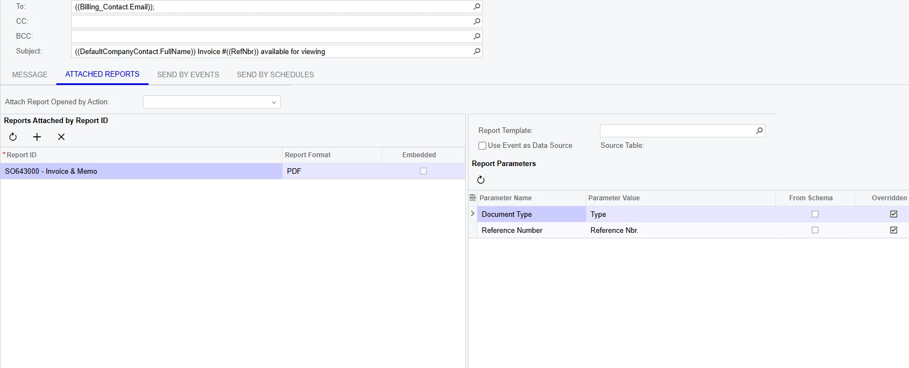Select the Attached Reports tab
Viewport: 909px width, 368px height.
click(102, 74)
